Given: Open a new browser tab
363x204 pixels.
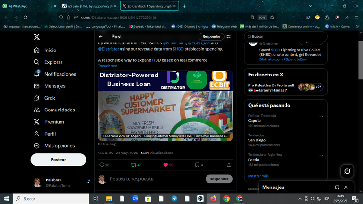Looking at the screenshot, I should pyautogui.click(x=184, y=6).
